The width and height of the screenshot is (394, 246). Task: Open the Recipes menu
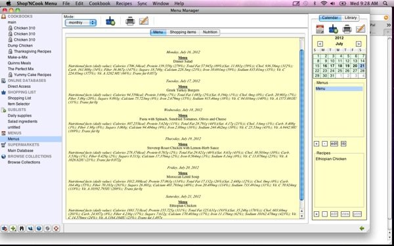tap(123, 3)
